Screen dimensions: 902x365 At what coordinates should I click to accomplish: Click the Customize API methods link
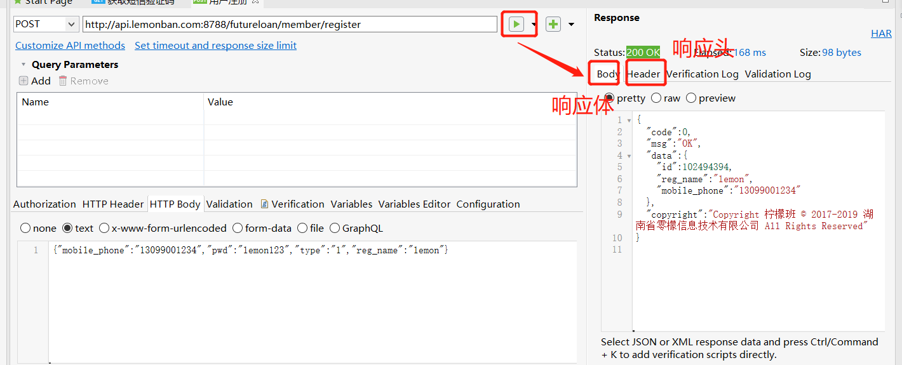(x=70, y=46)
